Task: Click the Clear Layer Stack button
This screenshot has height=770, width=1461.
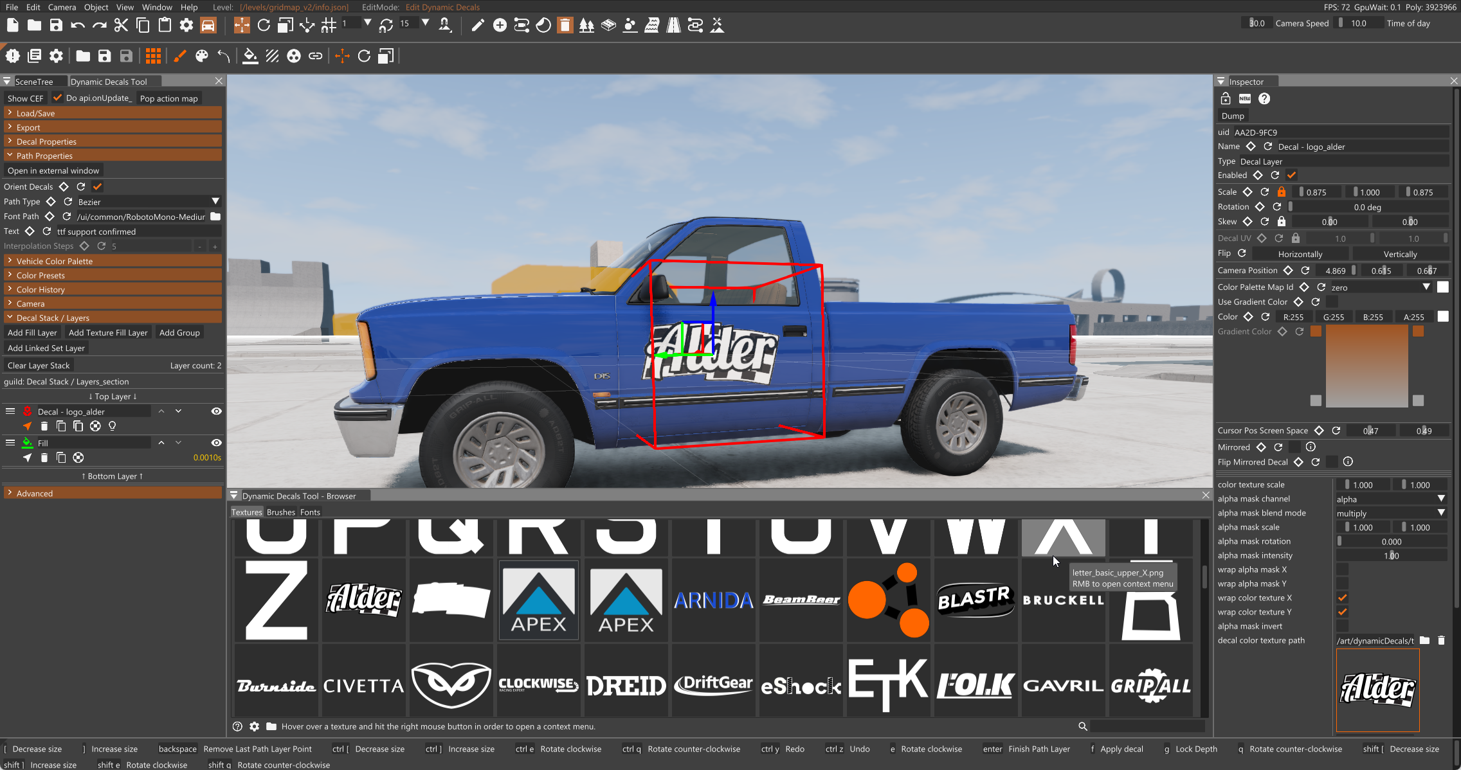Action: pyautogui.click(x=39, y=365)
